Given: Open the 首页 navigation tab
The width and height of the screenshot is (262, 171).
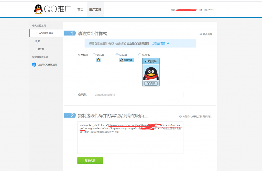Looking at the screenshot, I should tap(80, 9).
